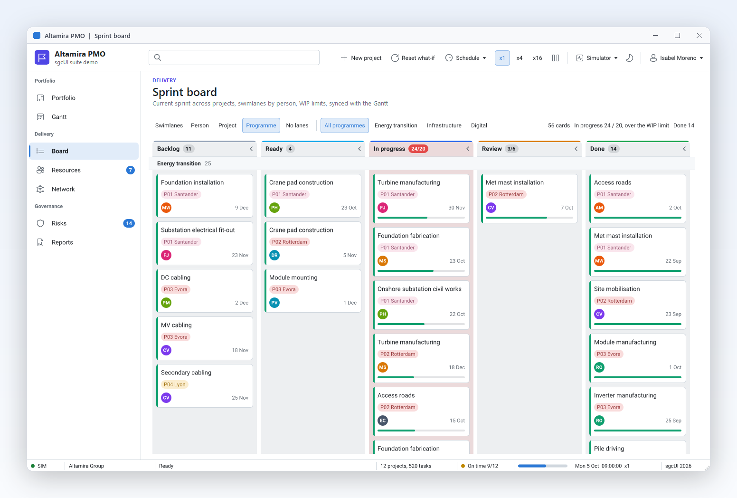Open Resources in the sidebar
The width and height of the screenshot is (737, 498).
tap(84, 170)
